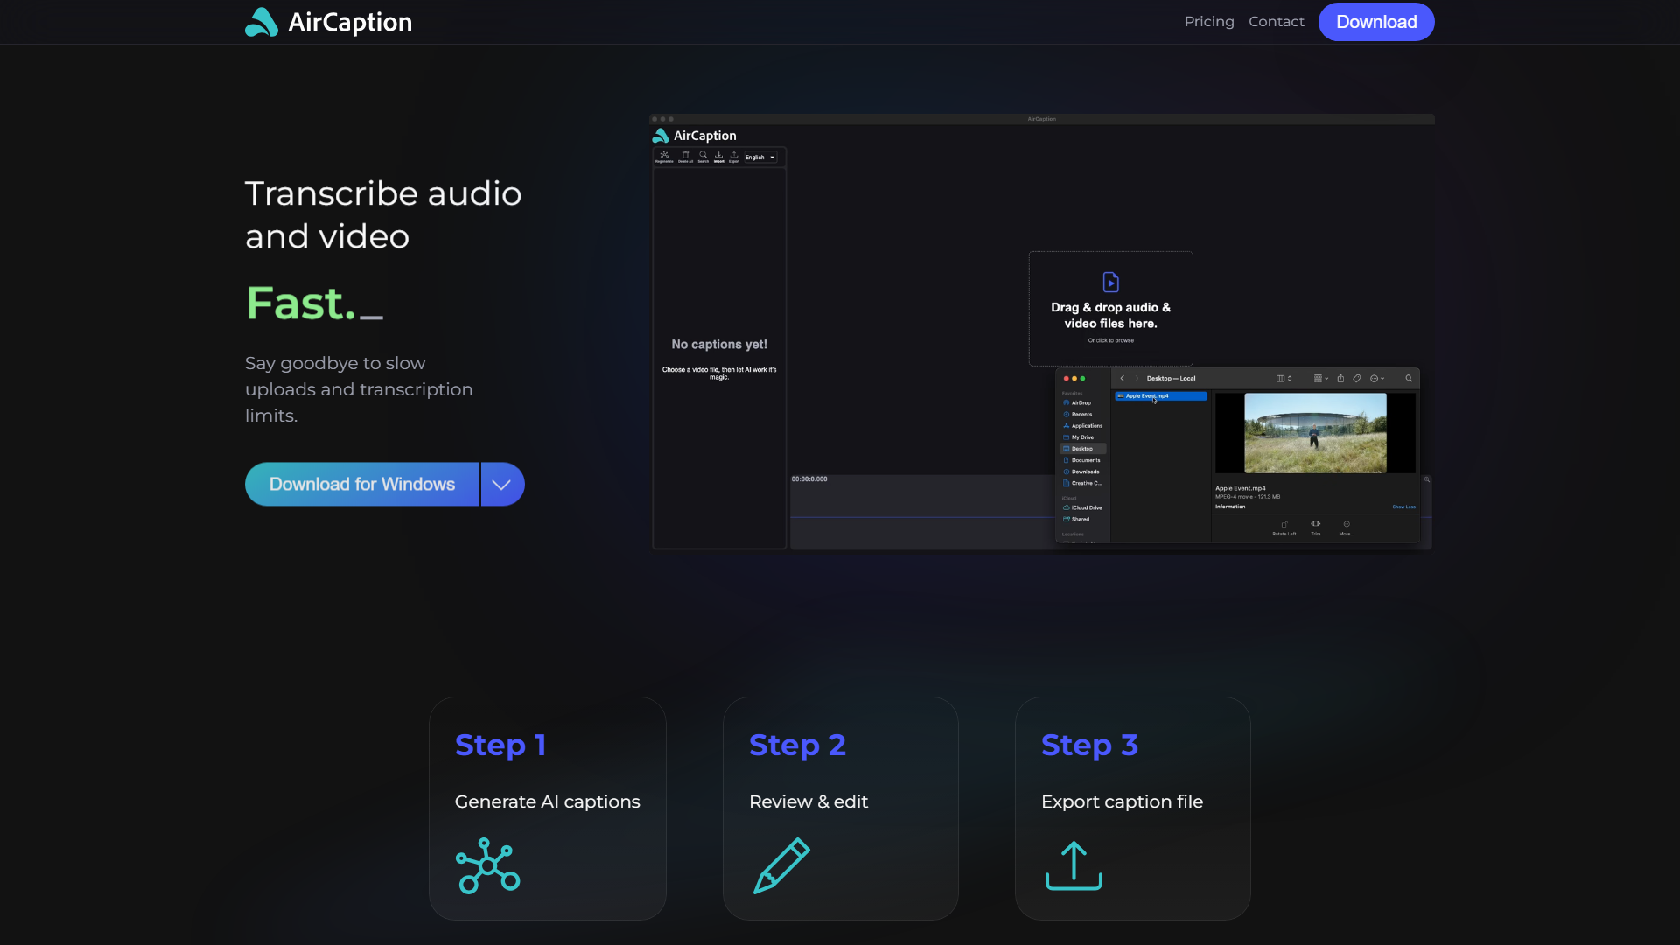Click the Regenerate icon in demo toolbar
This screenshot has width=1680, height=945.
[664, 156]
